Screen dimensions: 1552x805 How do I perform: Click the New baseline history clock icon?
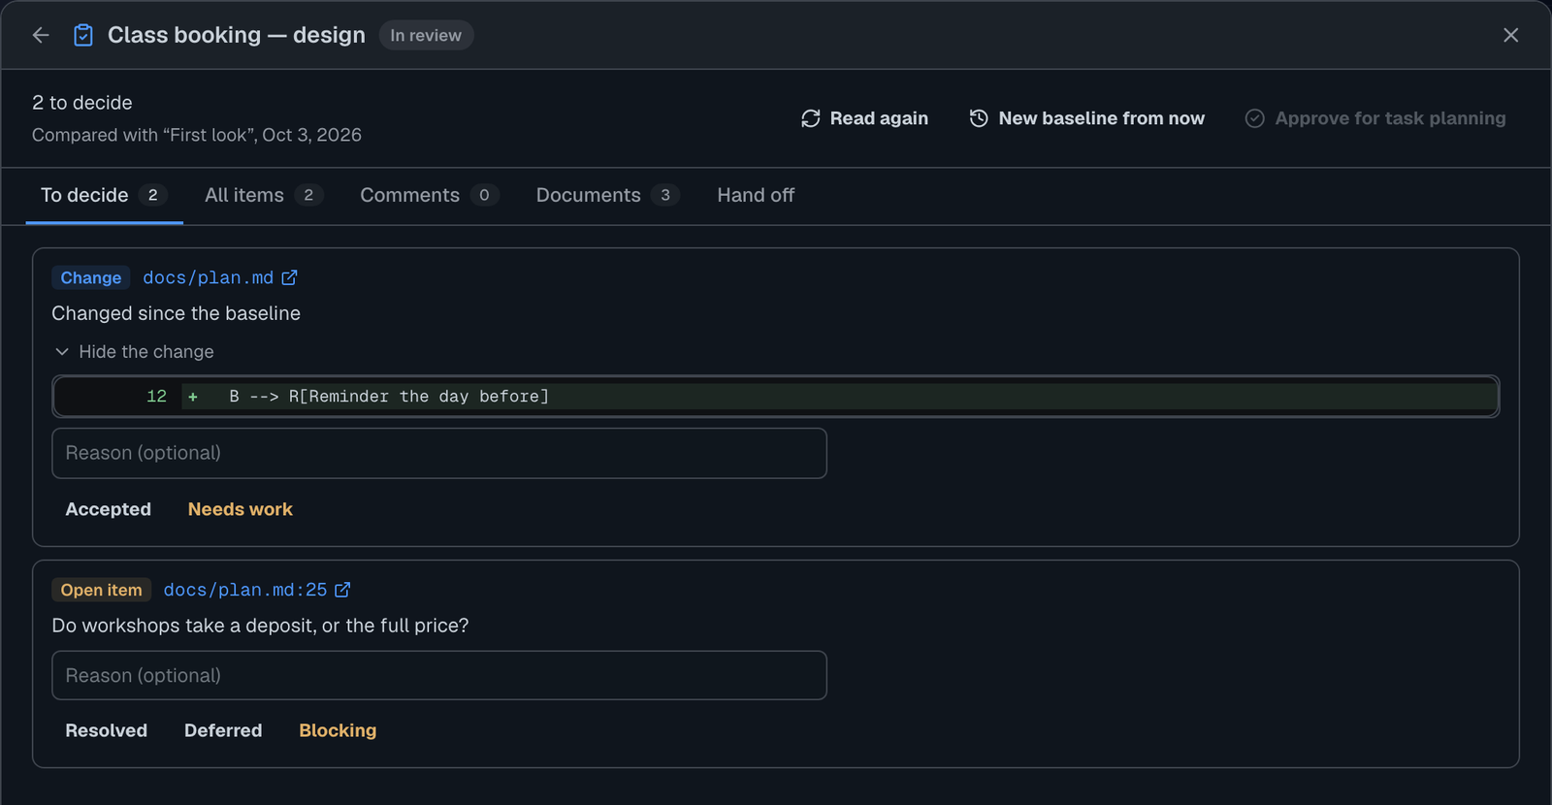click(x=979, y=118)
